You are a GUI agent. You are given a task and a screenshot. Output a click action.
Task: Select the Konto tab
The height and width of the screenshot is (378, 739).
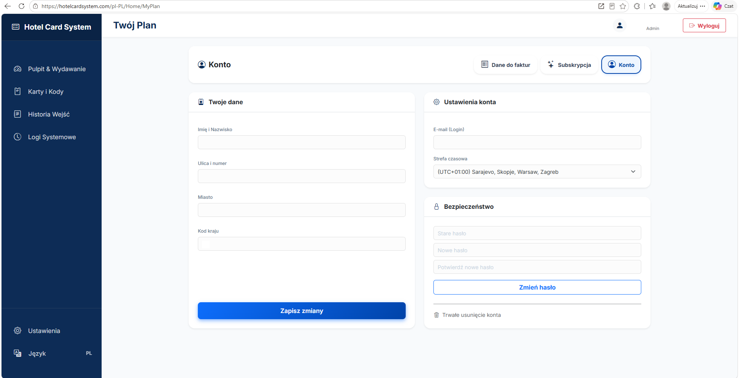[x=621, y=65]
